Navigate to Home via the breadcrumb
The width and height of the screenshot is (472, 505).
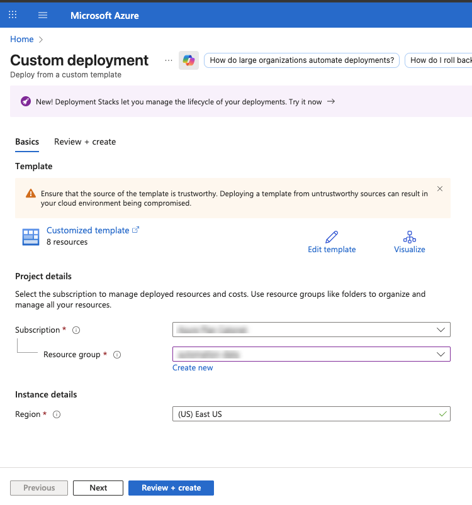(x=21, y=39)
